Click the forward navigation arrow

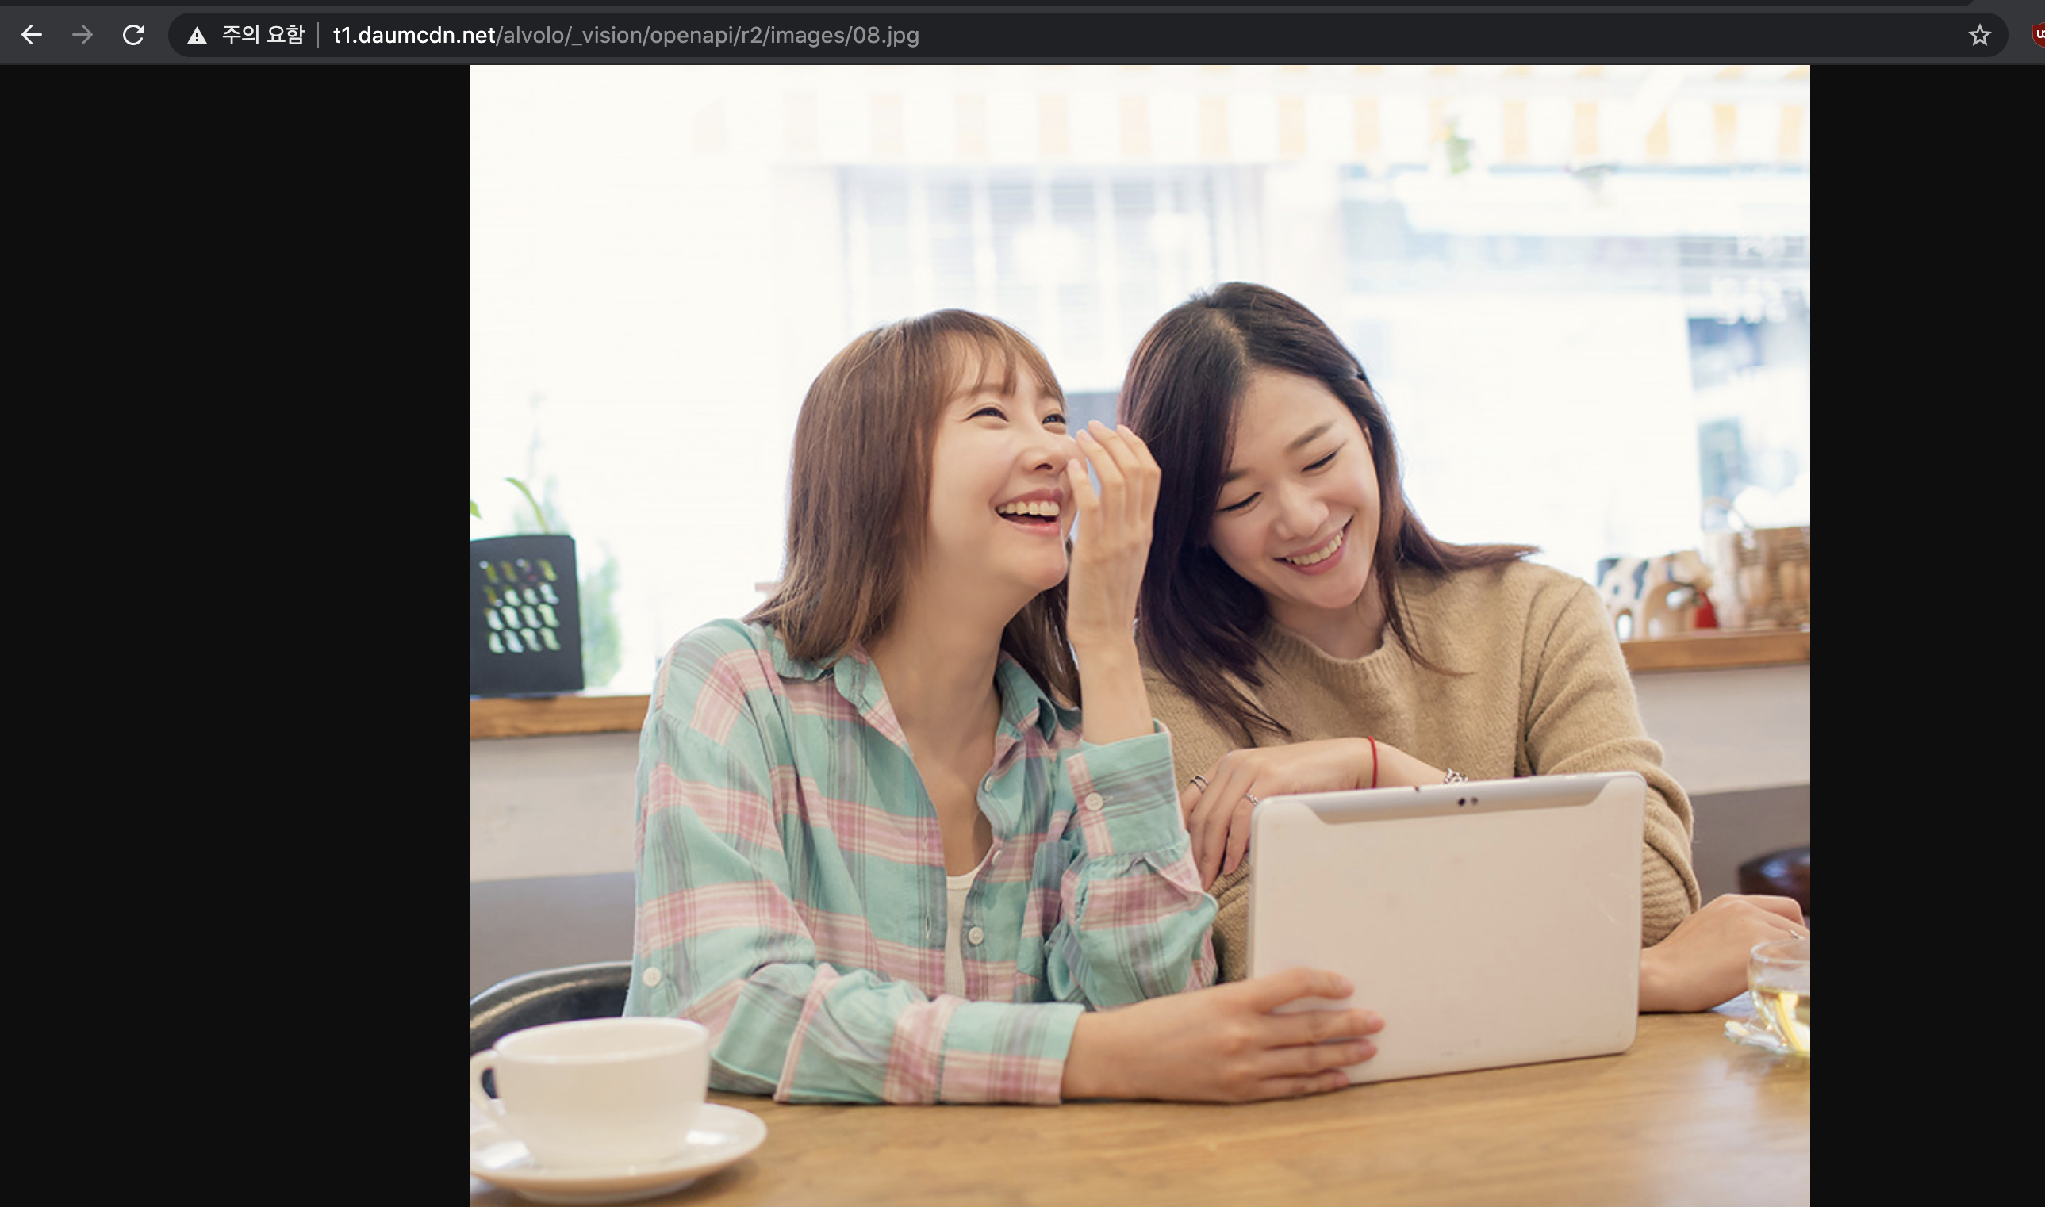82,35
